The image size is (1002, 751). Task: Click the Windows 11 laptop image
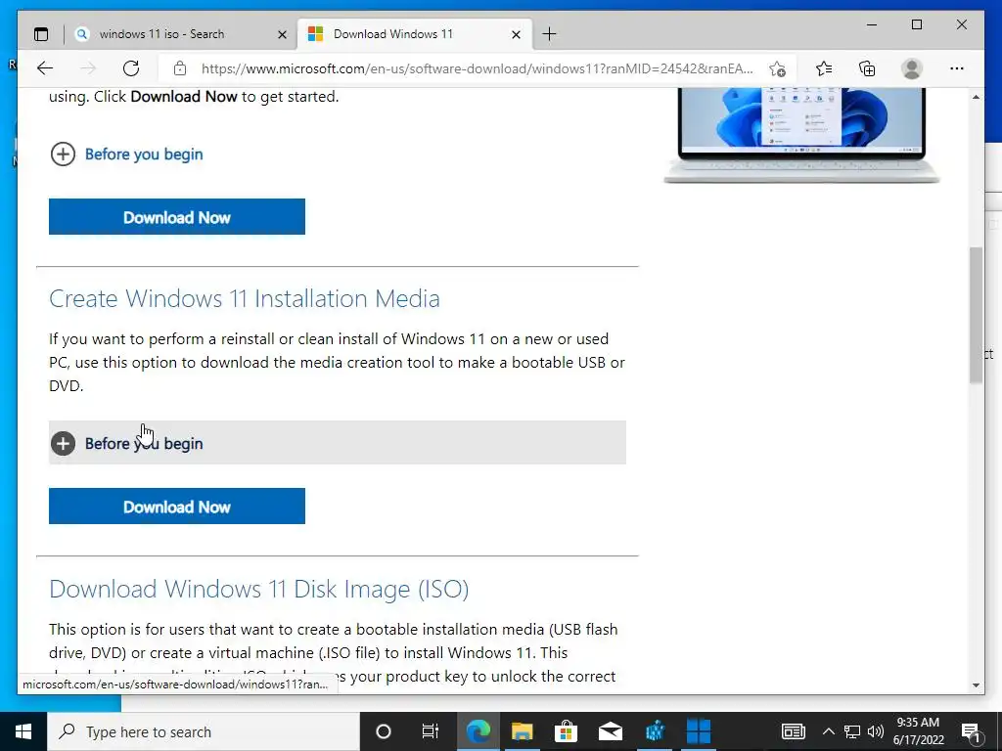(801, 135)
